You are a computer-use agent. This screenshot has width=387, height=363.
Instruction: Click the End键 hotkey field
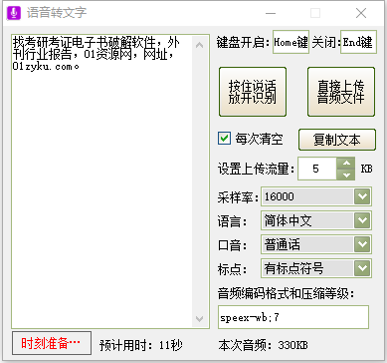[358, 42]
